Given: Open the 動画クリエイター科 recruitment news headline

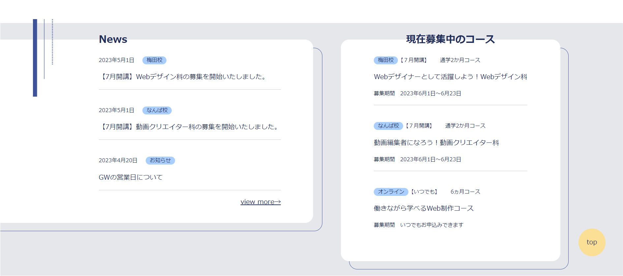Looking at the screenshot, I should pos(190,127).
